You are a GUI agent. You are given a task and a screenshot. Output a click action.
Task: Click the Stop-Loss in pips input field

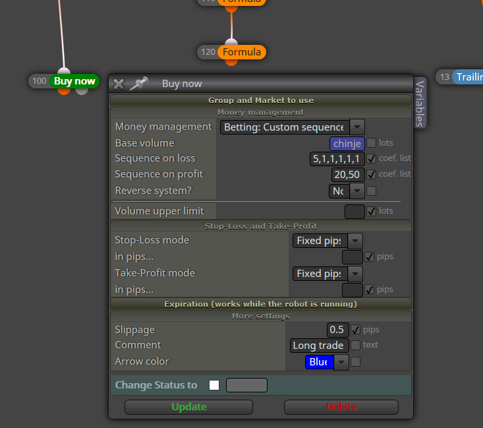pos(353,257)
